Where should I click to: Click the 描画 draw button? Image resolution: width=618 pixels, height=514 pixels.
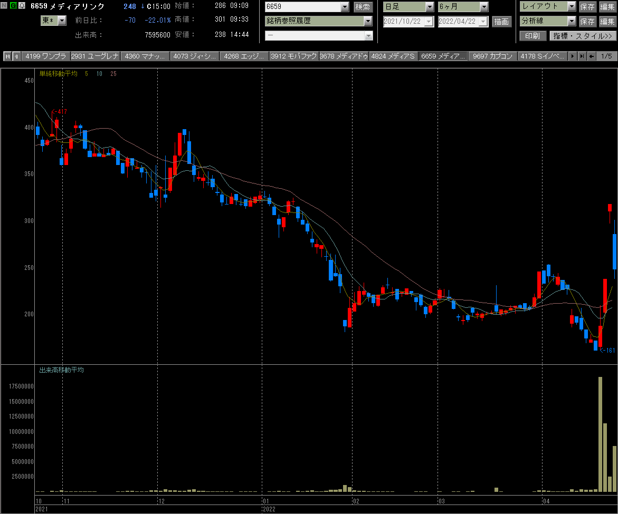pyautogui.click(x=501, y=22)
